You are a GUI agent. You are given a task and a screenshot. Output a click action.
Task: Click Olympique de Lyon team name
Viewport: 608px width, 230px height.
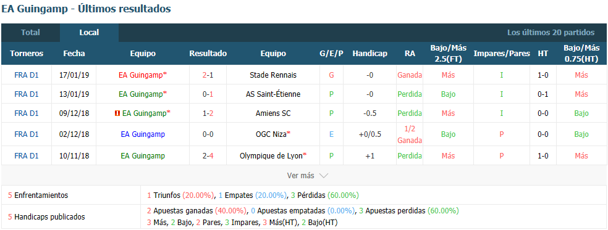click(x=271, y=155)
